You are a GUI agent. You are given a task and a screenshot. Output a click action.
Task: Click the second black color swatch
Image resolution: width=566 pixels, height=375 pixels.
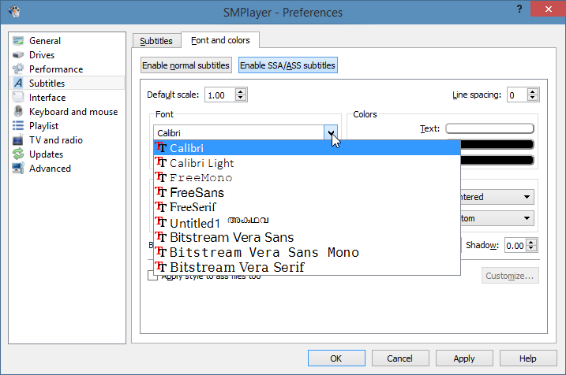coord(497,160)
